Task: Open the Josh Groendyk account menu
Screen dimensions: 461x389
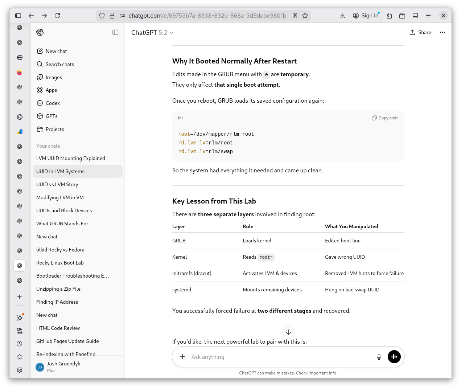Action: (63, 367)
